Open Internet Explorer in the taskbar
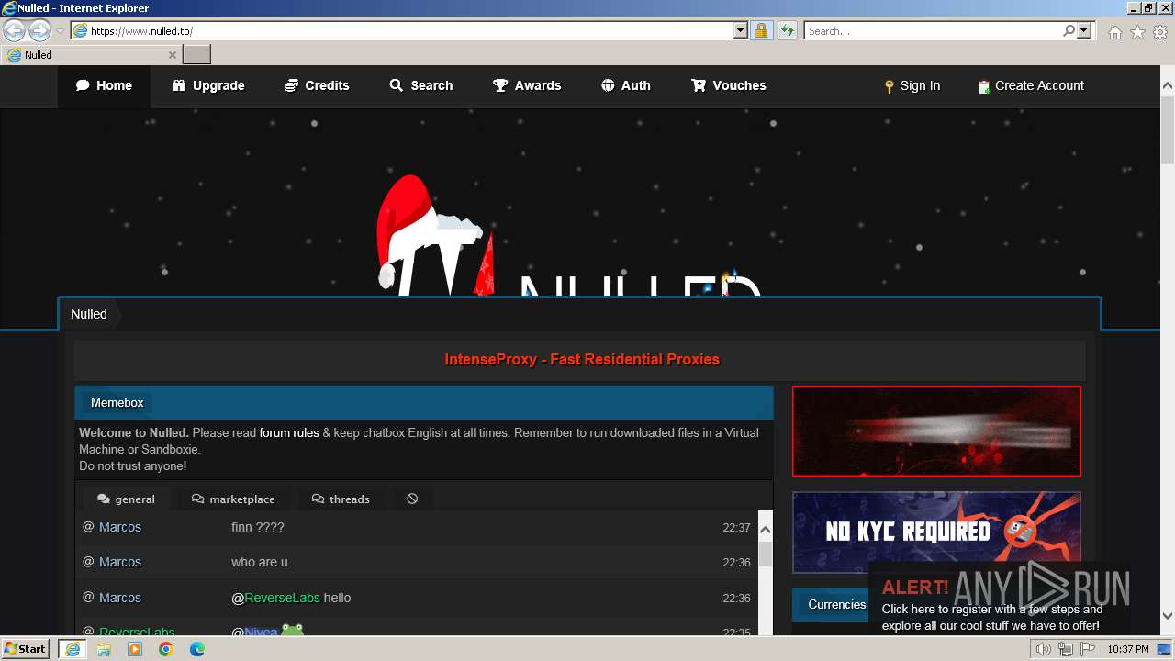This screenshot has width=1175, height=661. click(73, 649)
